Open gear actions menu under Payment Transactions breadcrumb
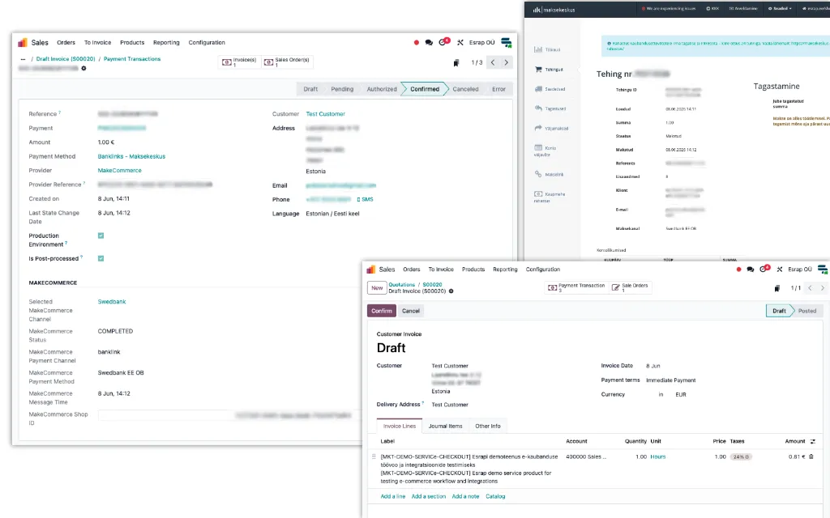 coord(83,68)
